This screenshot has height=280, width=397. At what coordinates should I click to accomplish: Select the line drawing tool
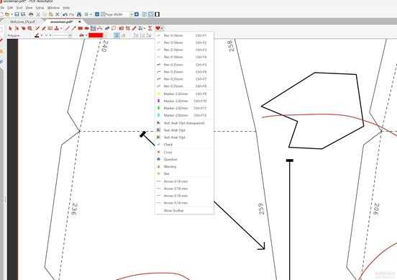[x=68, y=28]
